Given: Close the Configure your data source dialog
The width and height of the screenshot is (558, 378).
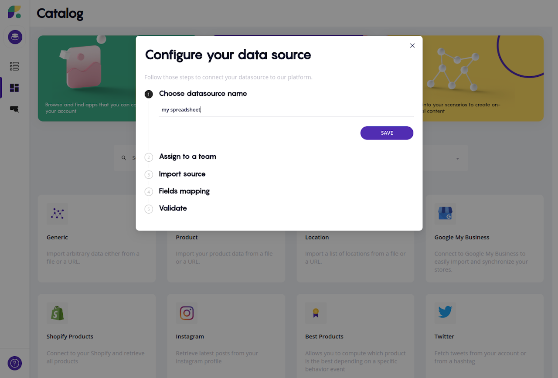Looking at the screenshot, I should tap(412, 46).
